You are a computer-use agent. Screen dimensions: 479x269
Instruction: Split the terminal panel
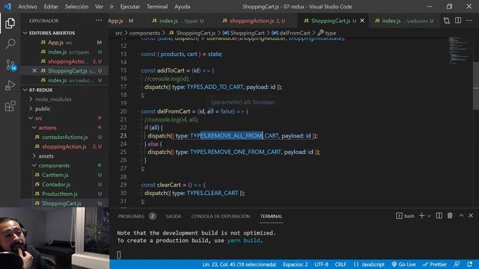(439, 216)
